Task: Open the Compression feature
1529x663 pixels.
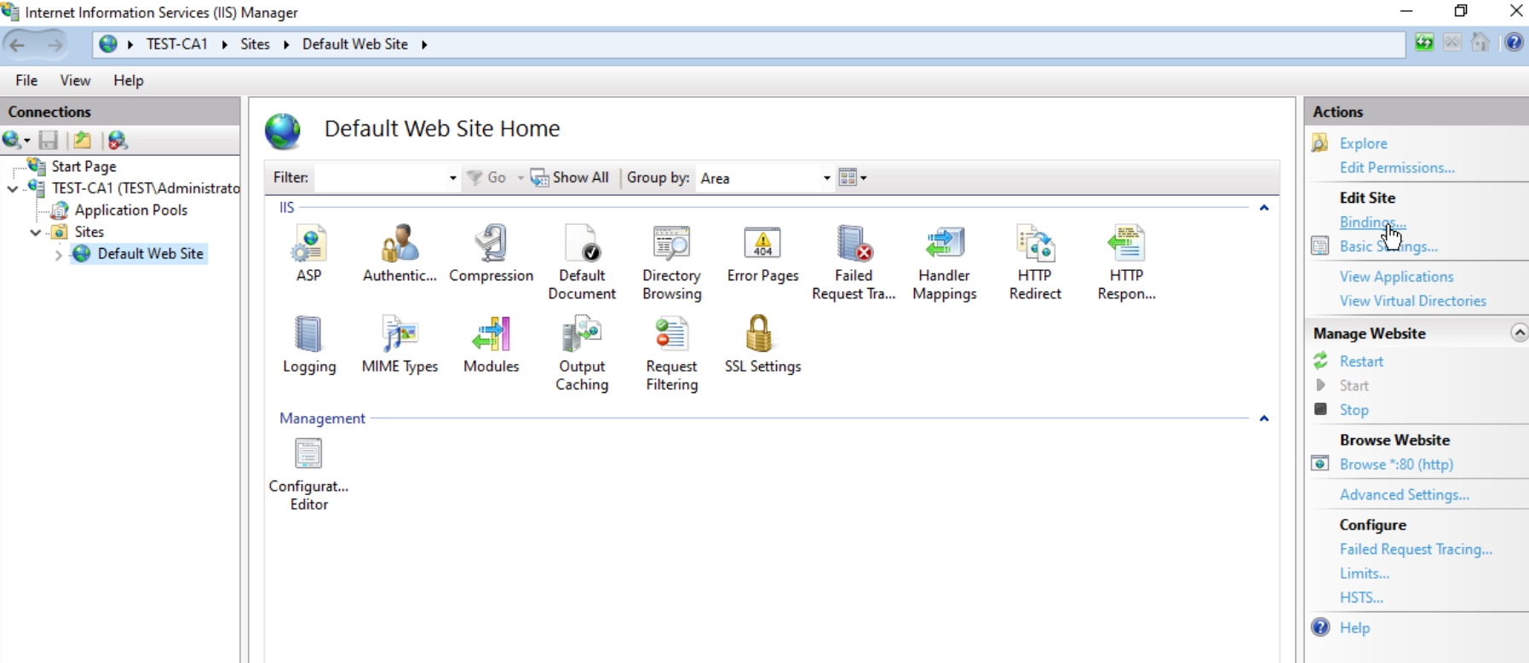Action: [491, 253]
